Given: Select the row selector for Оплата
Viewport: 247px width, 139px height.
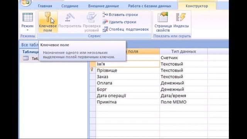Looking at the screenshot, I should (x=93, y=83).
